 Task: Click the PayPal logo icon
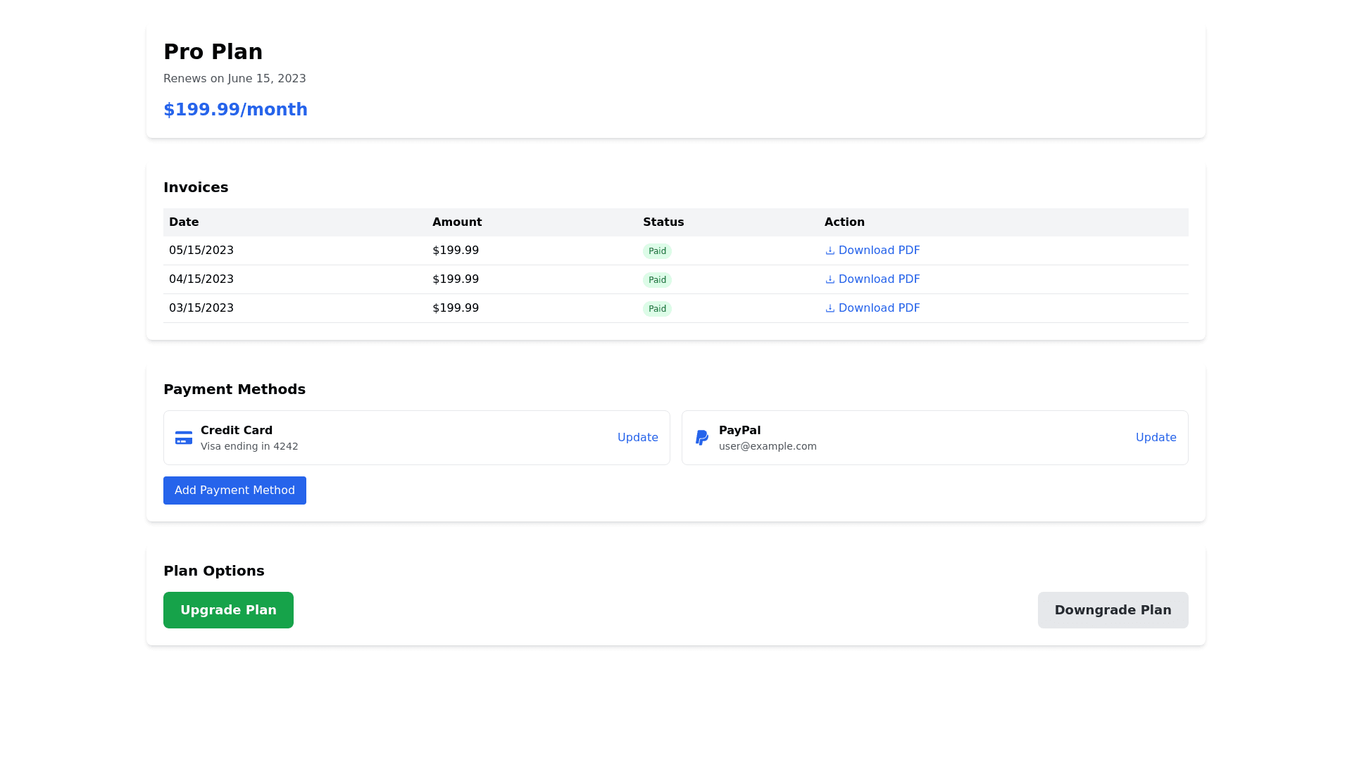coord(702,438)
